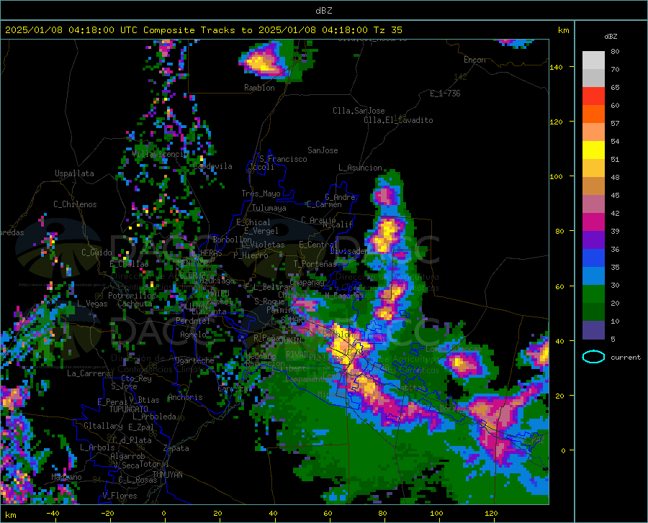
Task: Click the L_Vegas label
Action: (x=92, y=304)
